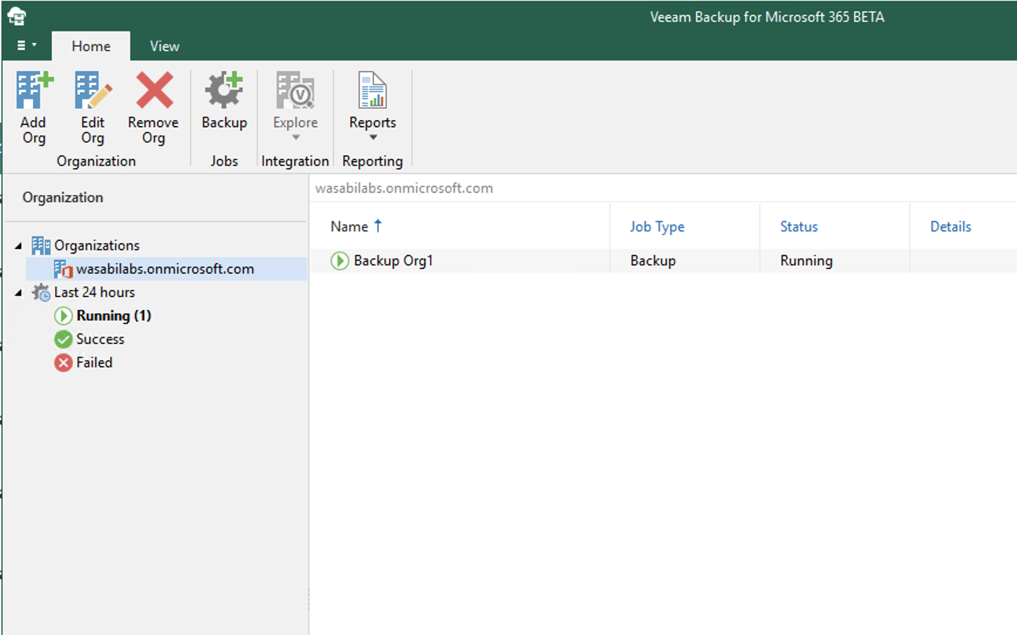
Task: Click the Edit Org button label
Action: 93,130
